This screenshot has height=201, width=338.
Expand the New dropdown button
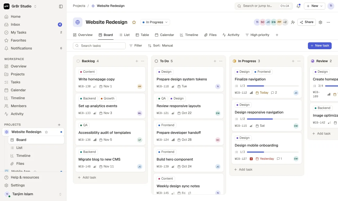[314, 6]
